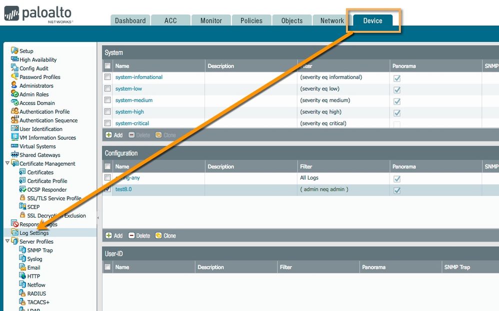Screen dimensions: 499x311
Task: Collapse the Certificate Management tree node
Action: tap(7, 163)
